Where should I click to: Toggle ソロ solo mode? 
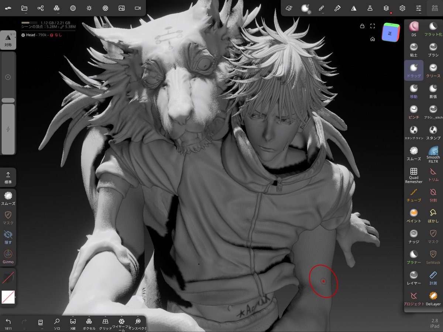coord(56,324)
